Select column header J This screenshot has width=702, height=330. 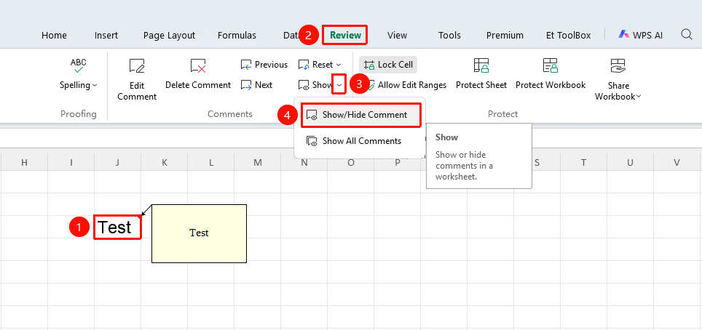click(117, 162)
